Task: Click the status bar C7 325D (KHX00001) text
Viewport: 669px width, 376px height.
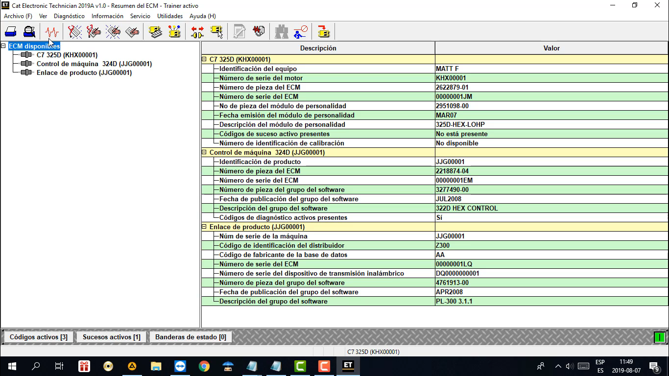Action: [373, 352]
